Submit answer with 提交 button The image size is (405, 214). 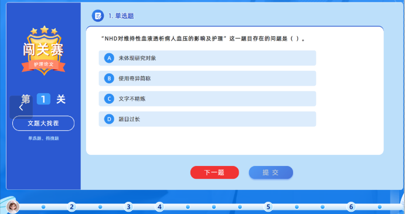[x=271, y=172]
